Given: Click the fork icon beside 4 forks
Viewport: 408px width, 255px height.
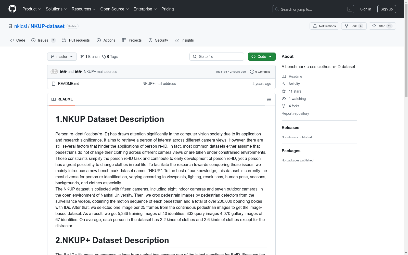Looking at the screenshot, I should [284, 106].
